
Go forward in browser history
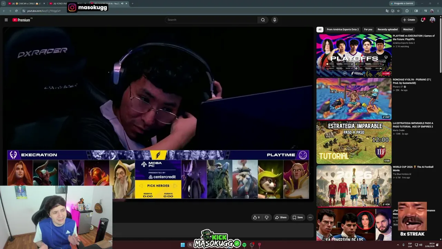10,11
